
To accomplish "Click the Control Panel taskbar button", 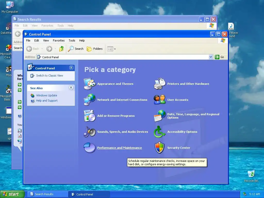I will [x=89, y=194].
